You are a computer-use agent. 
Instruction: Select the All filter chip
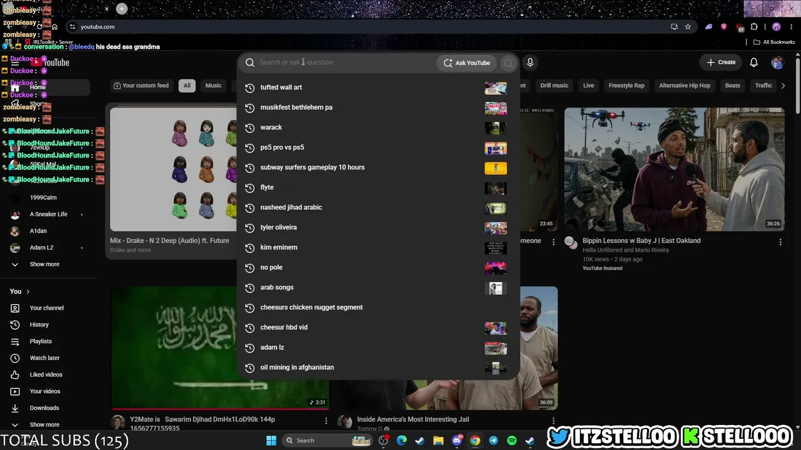187,86
